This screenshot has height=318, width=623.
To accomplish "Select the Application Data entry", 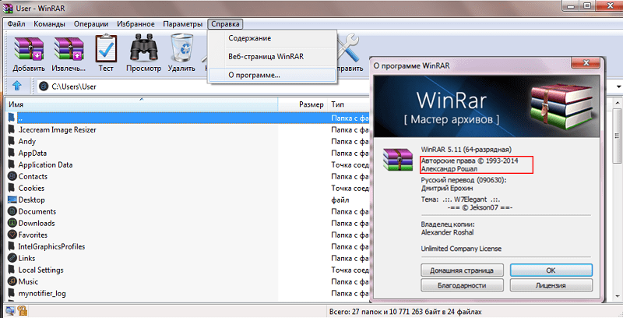I will 45,164.
